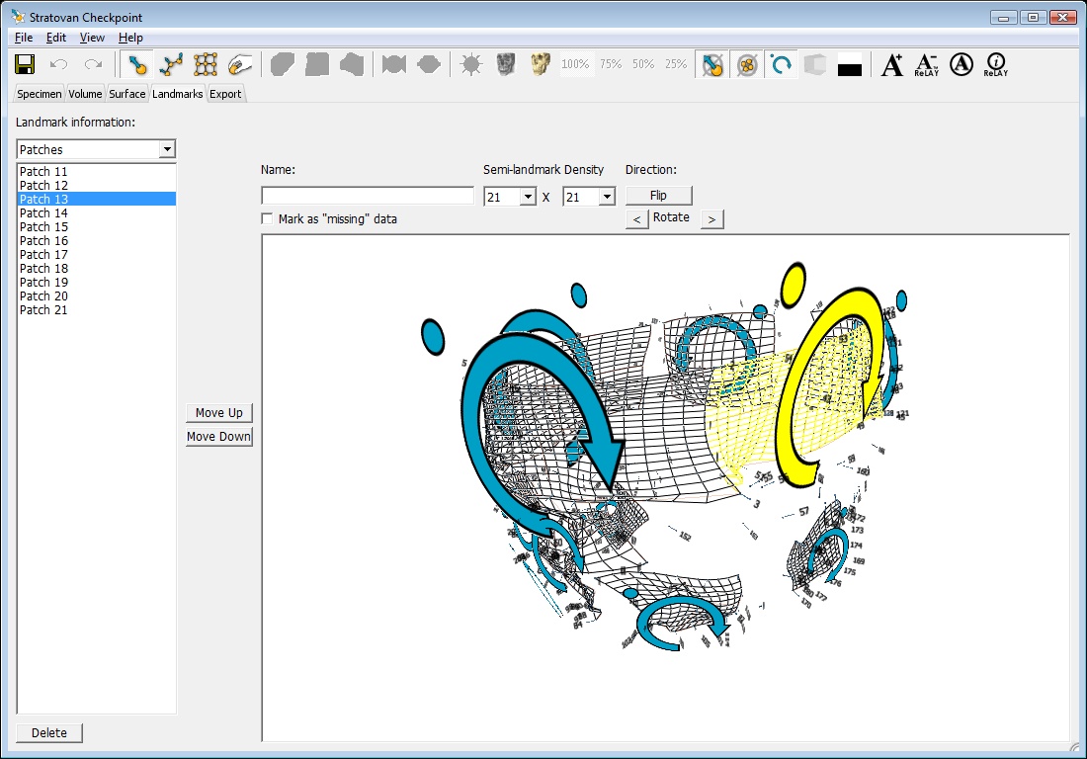Viewport: 1087px width, 759px height.
Task: Toggle landmark visibility toolbar button
Action: [712, 65]
